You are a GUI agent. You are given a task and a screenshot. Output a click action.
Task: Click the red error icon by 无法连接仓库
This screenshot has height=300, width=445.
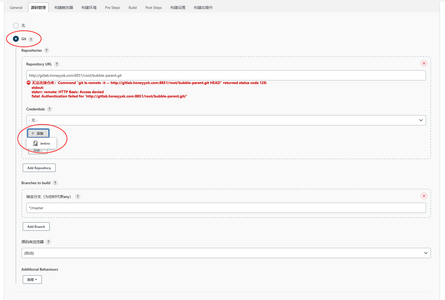point(29,83)
